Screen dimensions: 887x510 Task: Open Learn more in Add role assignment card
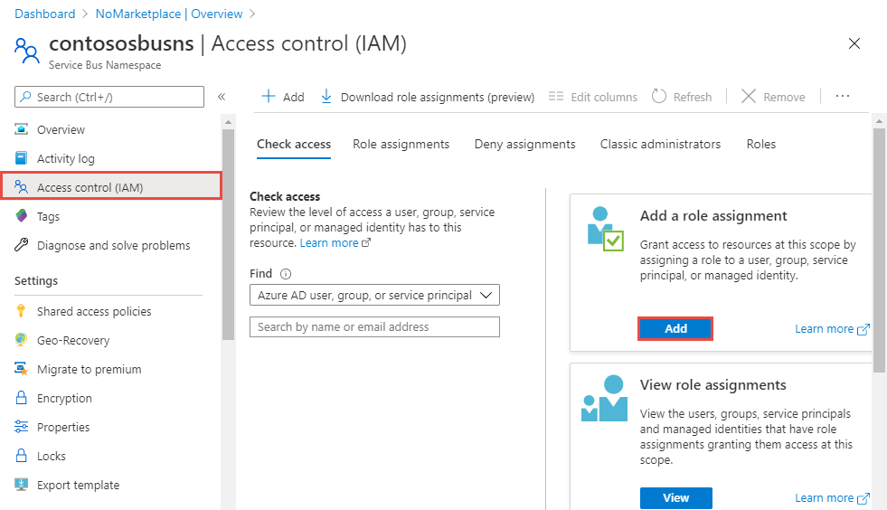click(x=825, y=329)
